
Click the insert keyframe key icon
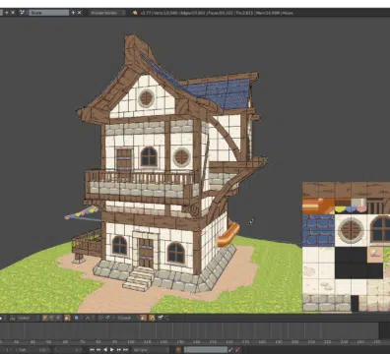pos(231,350)
